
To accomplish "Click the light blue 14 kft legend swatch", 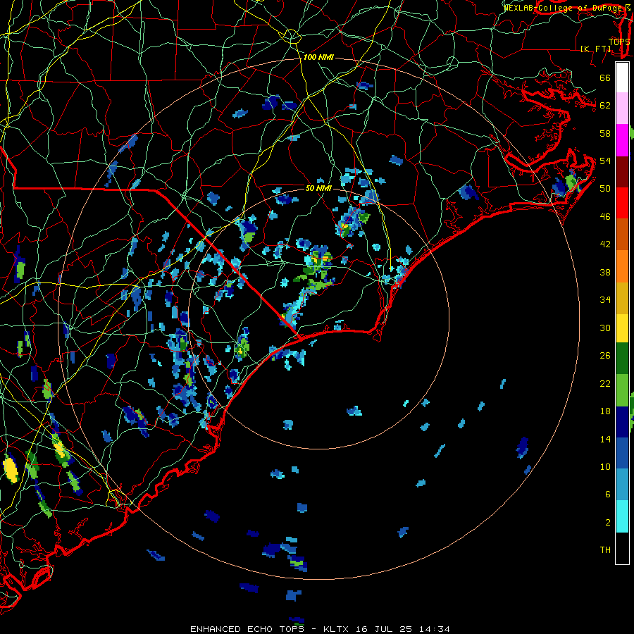I will click(622, 485).
